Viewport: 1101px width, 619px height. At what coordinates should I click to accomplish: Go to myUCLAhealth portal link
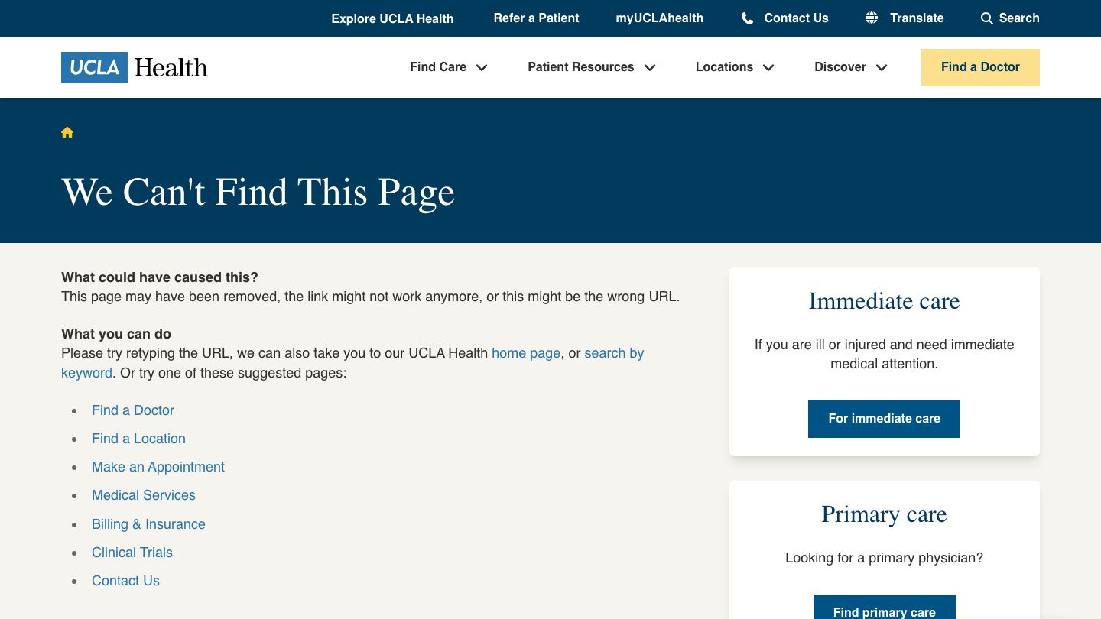coord(659,18)
